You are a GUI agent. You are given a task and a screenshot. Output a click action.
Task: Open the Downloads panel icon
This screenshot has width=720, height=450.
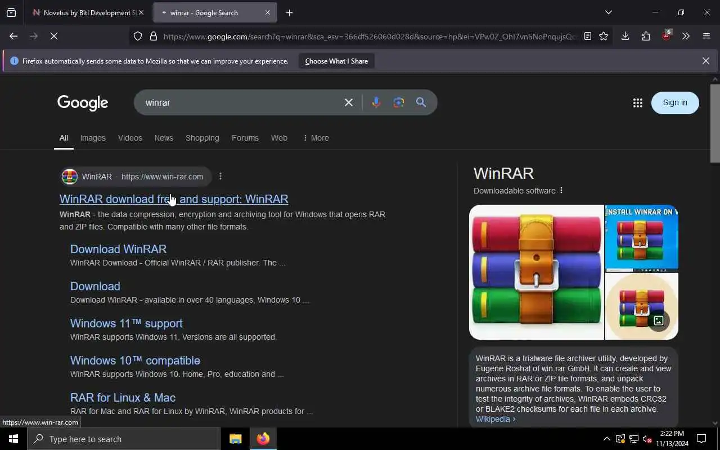(625, 36)
